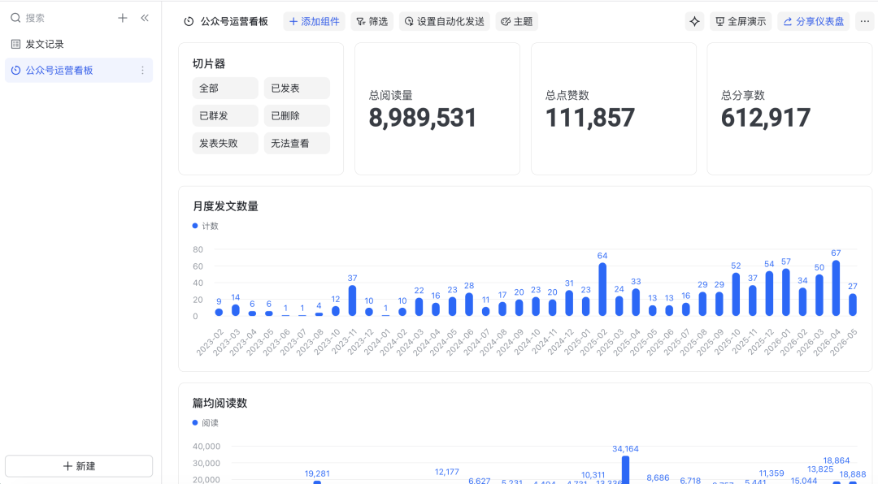Open the more options ellipsis menu

pyautogui.click(x=864, y=21)
